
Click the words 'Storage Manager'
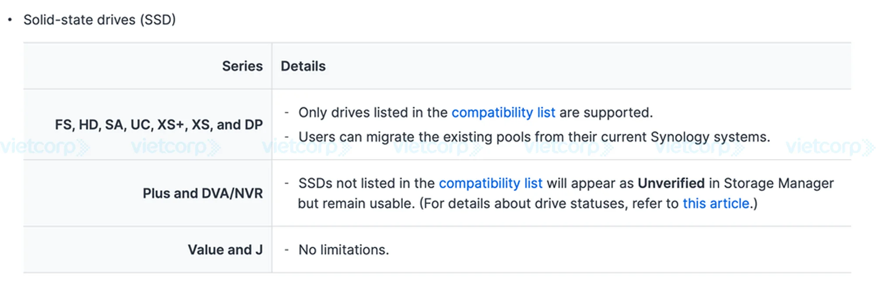(x=778, y=184)
